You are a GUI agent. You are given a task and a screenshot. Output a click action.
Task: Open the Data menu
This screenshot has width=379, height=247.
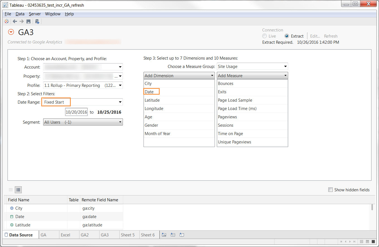(x=20, y=14)
